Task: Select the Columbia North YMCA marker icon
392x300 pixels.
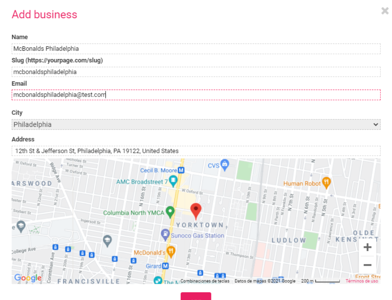Action: click(170, 212)
